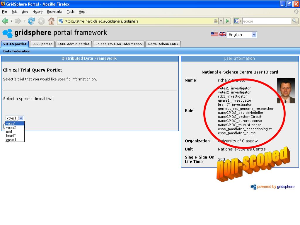Switch to the ESPE Admin portlet tab

(74, 44)
